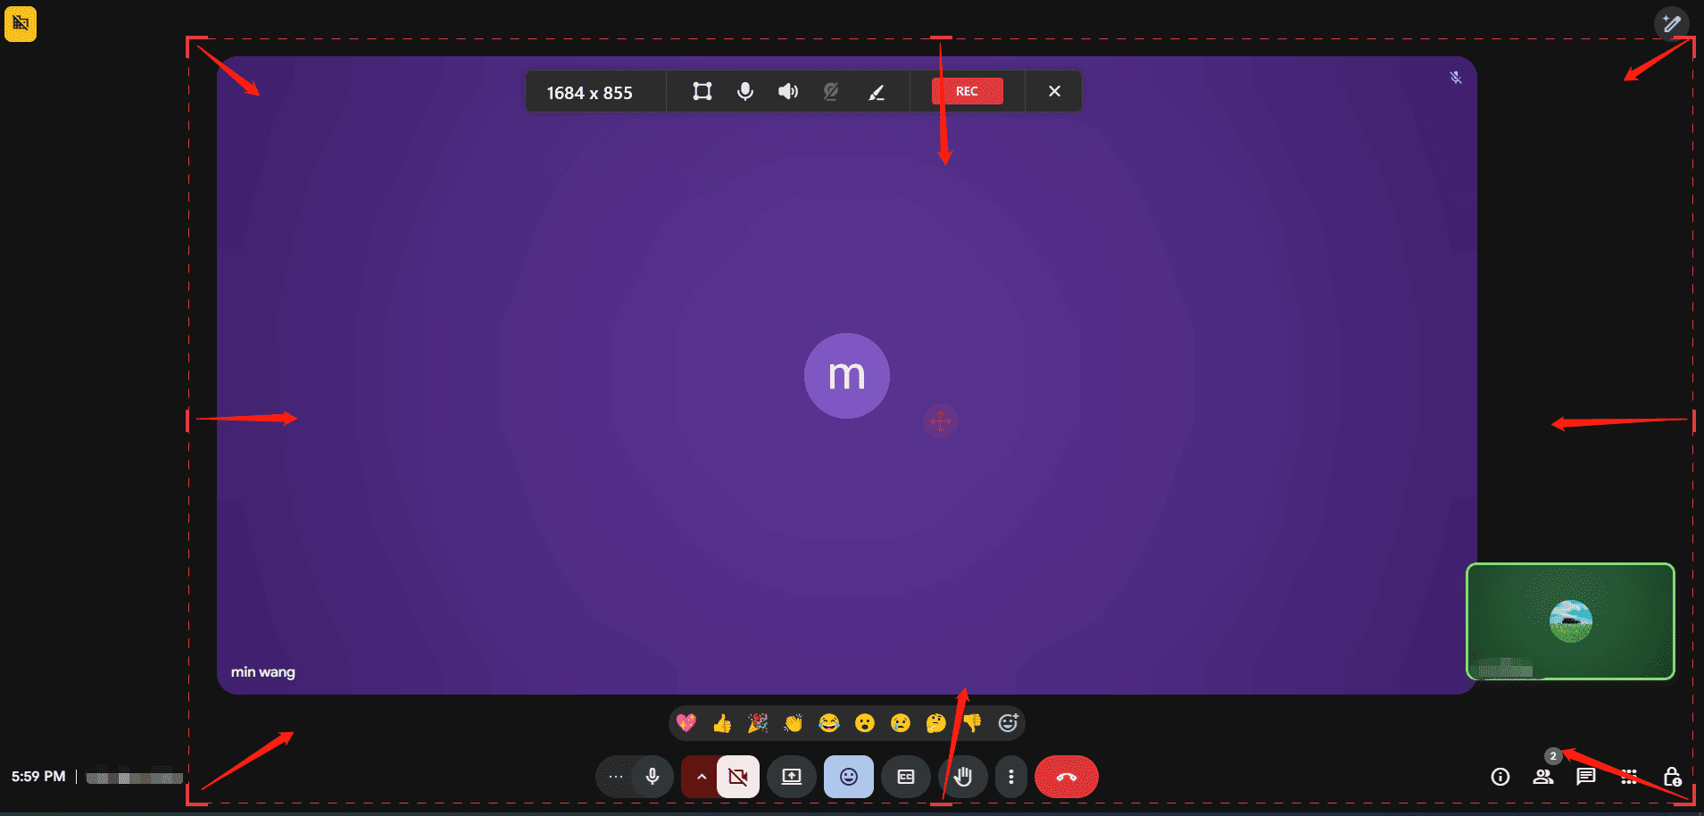Image resolution: width=1704 pixels, height=816 pixels.
Task: Start presenting via the share screen icon
Action: coord(791,777)
